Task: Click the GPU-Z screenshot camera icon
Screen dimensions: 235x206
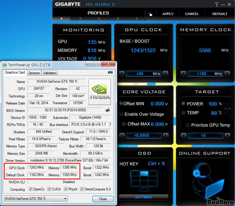Action: click(110, 72)
